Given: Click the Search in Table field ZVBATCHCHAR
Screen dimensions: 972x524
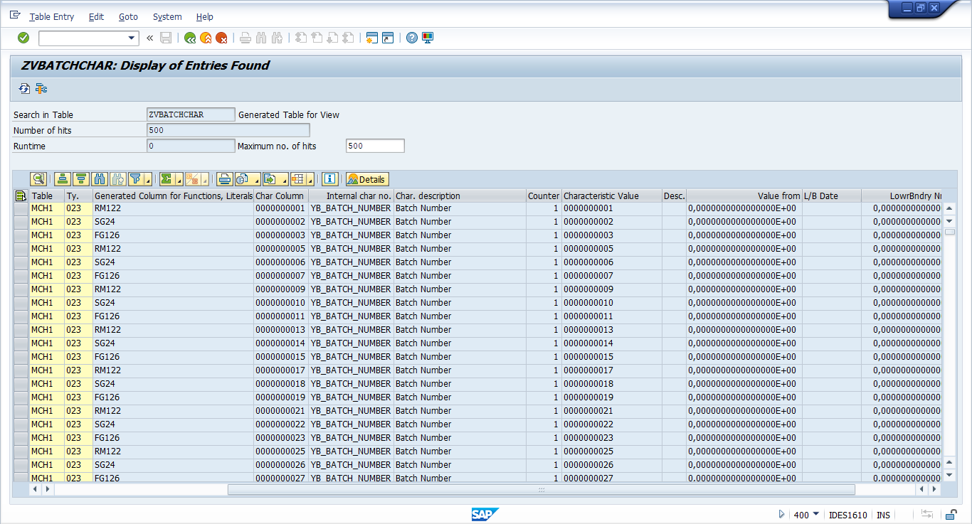Looking at the screenshot, I should [x=191, y=114].
